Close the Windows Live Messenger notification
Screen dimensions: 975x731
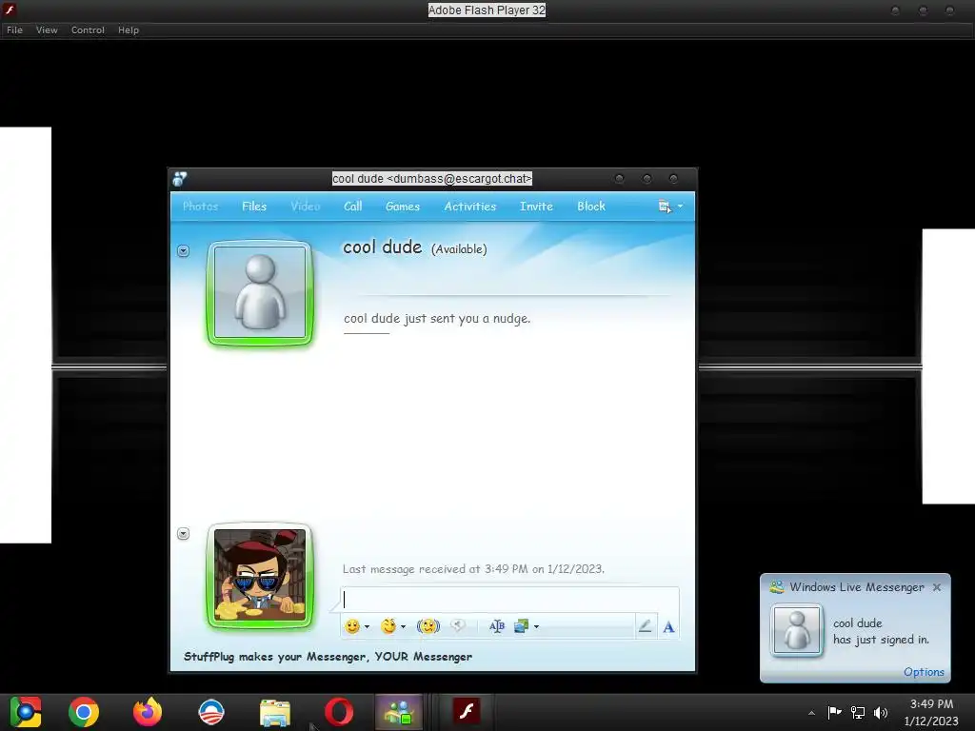(937, 587)
